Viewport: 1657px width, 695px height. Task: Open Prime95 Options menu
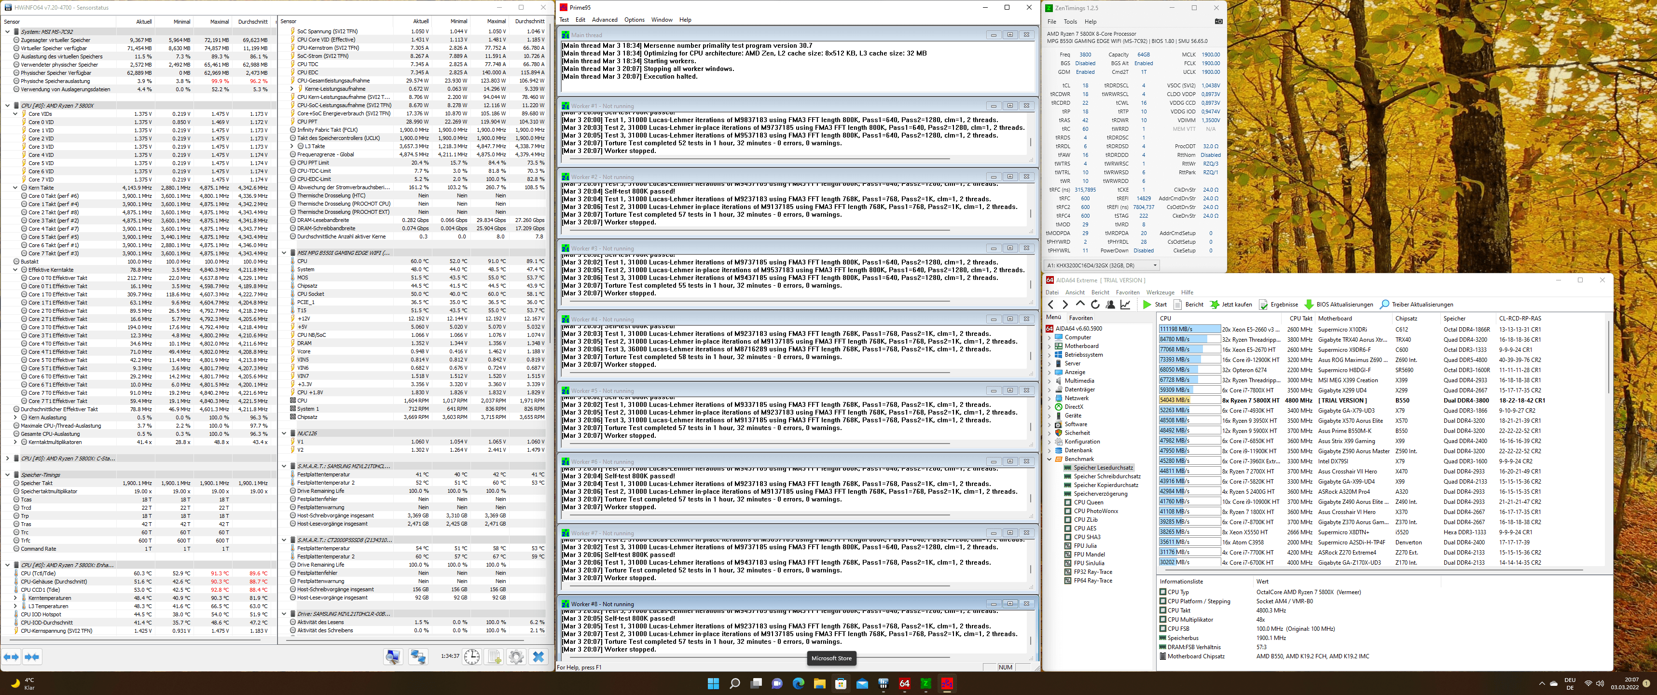pos(634,20)
